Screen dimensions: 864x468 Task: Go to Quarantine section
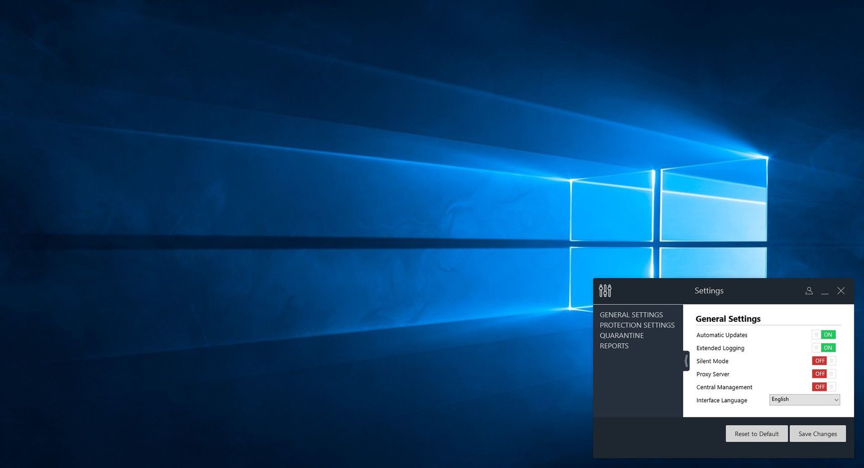pyautogui.click(x=621, y=335)
